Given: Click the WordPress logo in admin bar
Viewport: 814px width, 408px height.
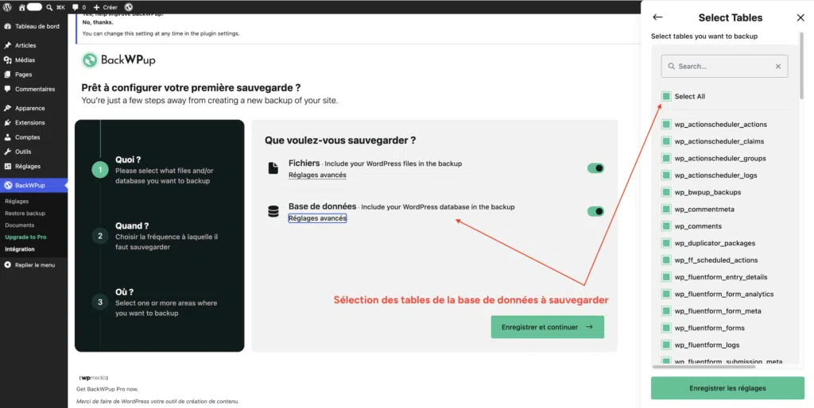Looking at the screenshot, I should (x=7, y=7).
